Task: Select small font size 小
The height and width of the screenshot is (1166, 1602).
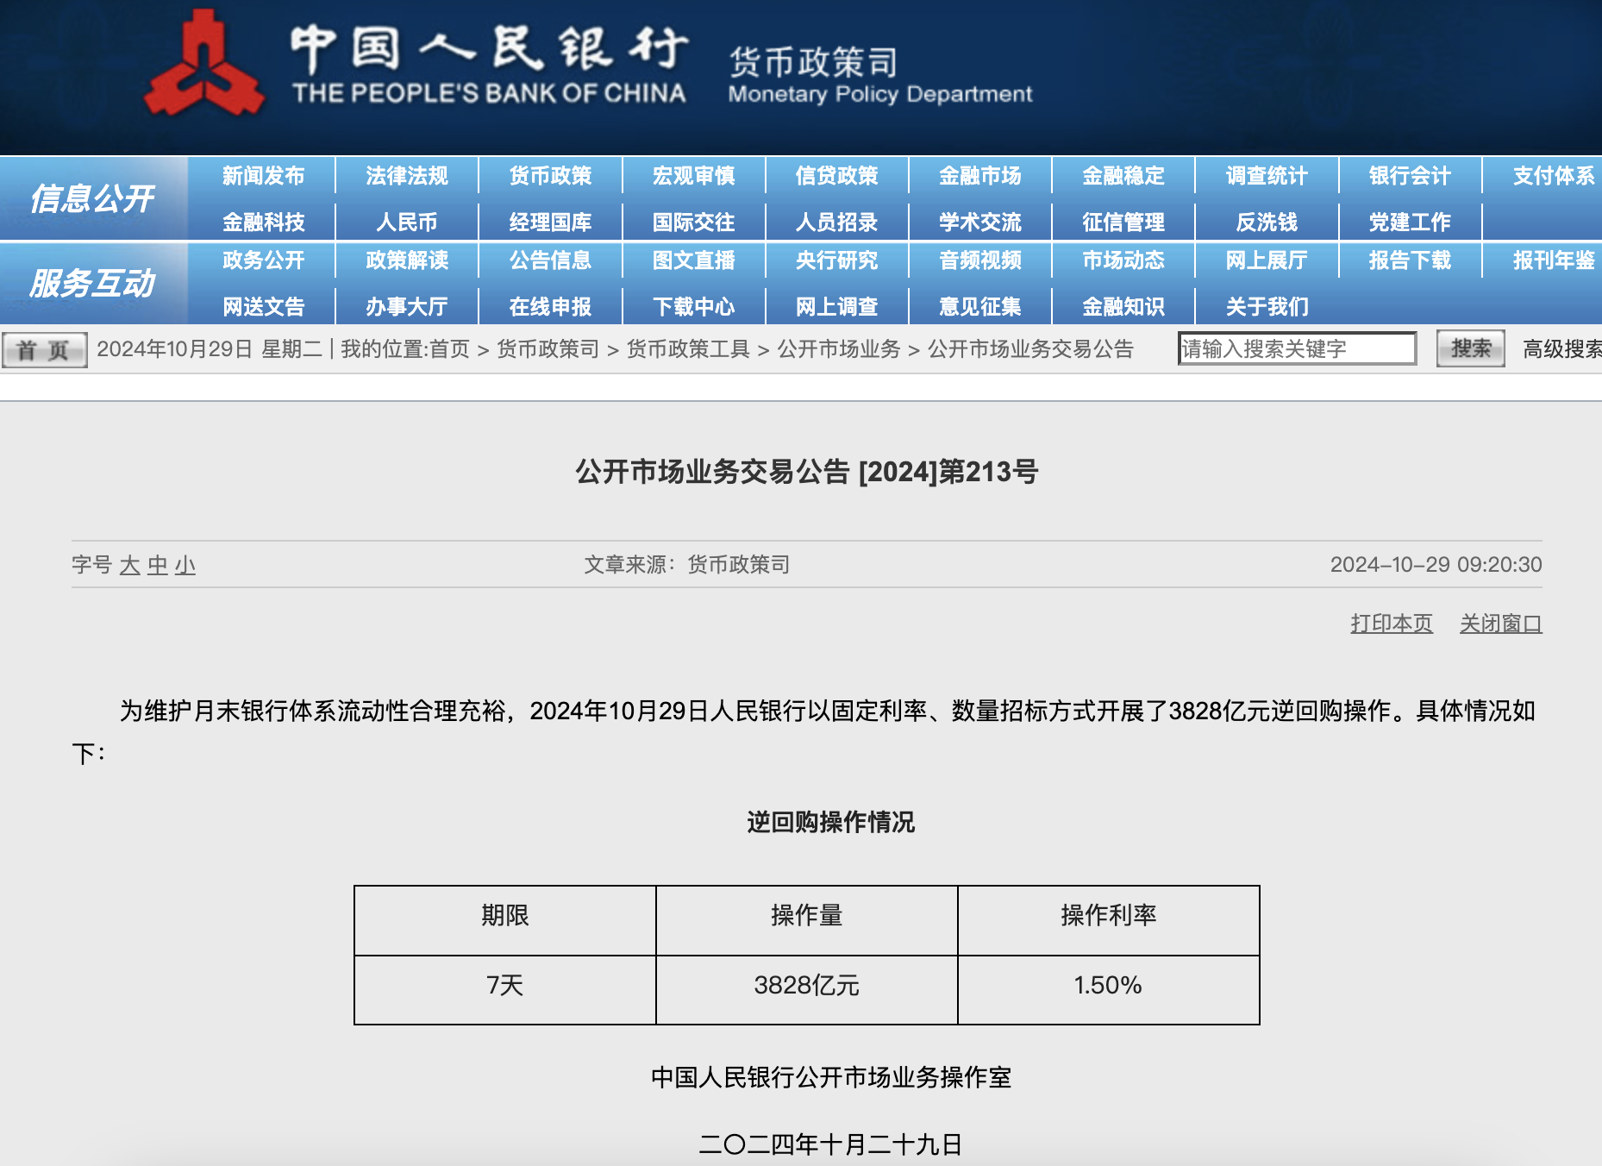Action: point(185,566)
